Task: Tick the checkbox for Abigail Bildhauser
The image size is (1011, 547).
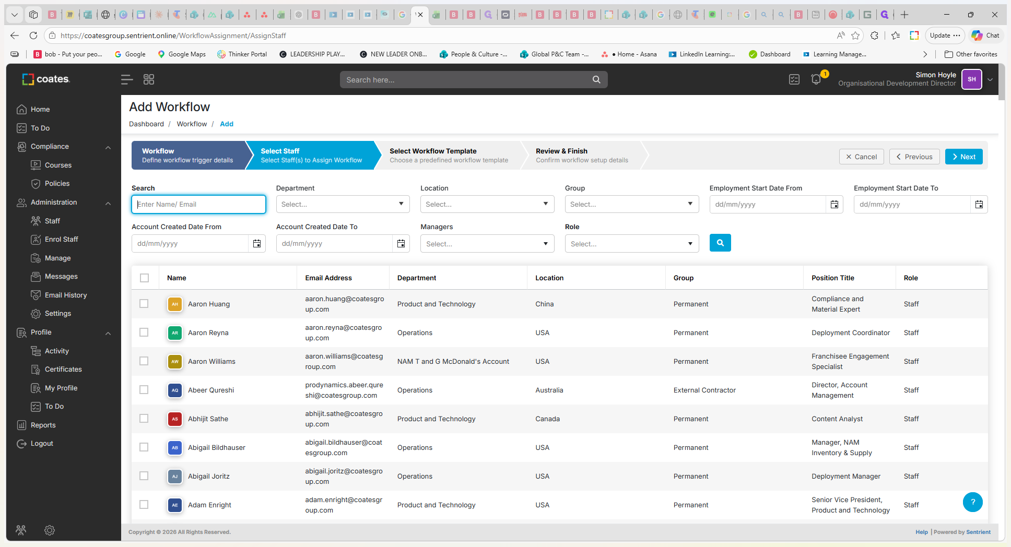Action: coord(144,447)
